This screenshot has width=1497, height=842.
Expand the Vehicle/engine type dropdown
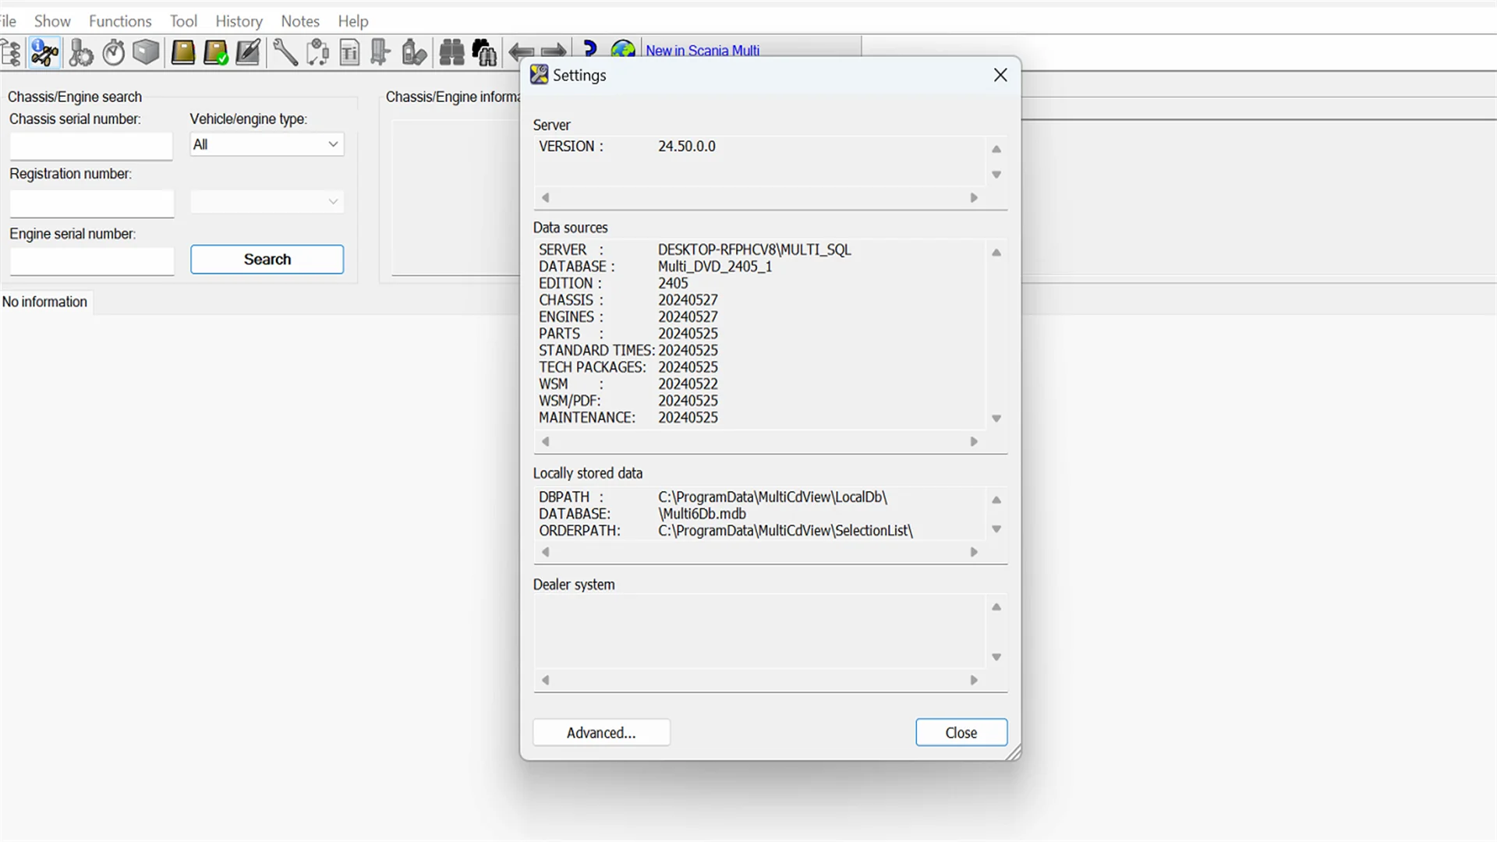click(267, 144)
